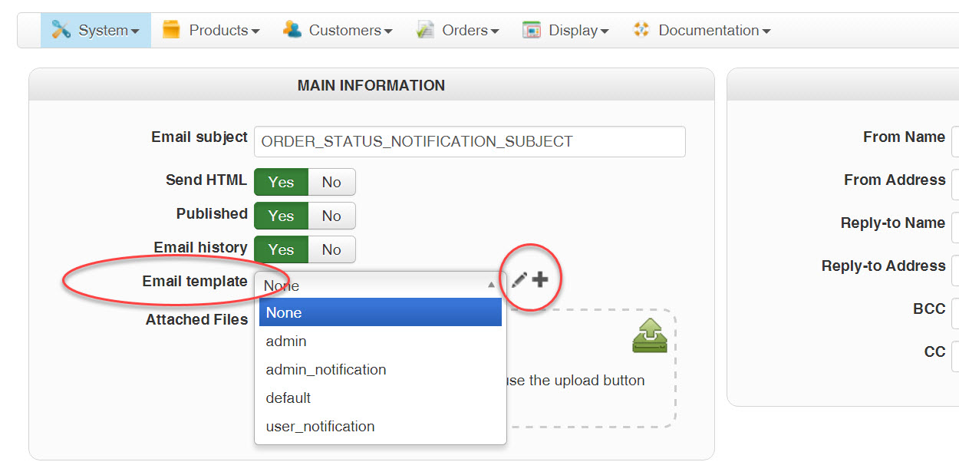959x462 pixels.
Task: Click the Customers people icon
Action: [x=292, y=30]
